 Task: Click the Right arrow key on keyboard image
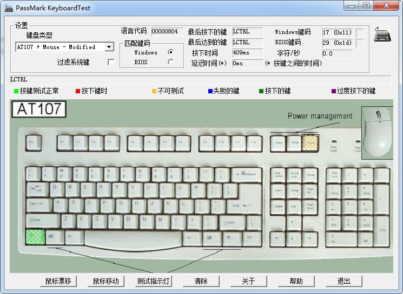pos(310,239)
